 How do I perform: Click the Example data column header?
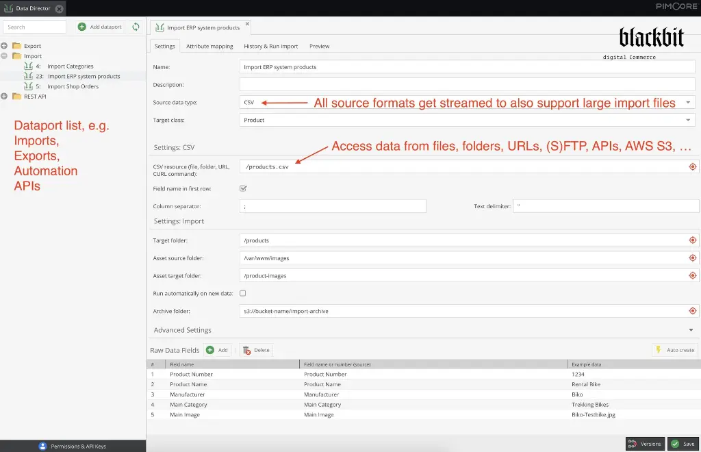(634, 364)
